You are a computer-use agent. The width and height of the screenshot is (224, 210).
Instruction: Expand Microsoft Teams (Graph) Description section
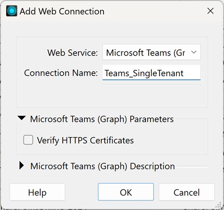pyautogui.click(x=22, y=166)
